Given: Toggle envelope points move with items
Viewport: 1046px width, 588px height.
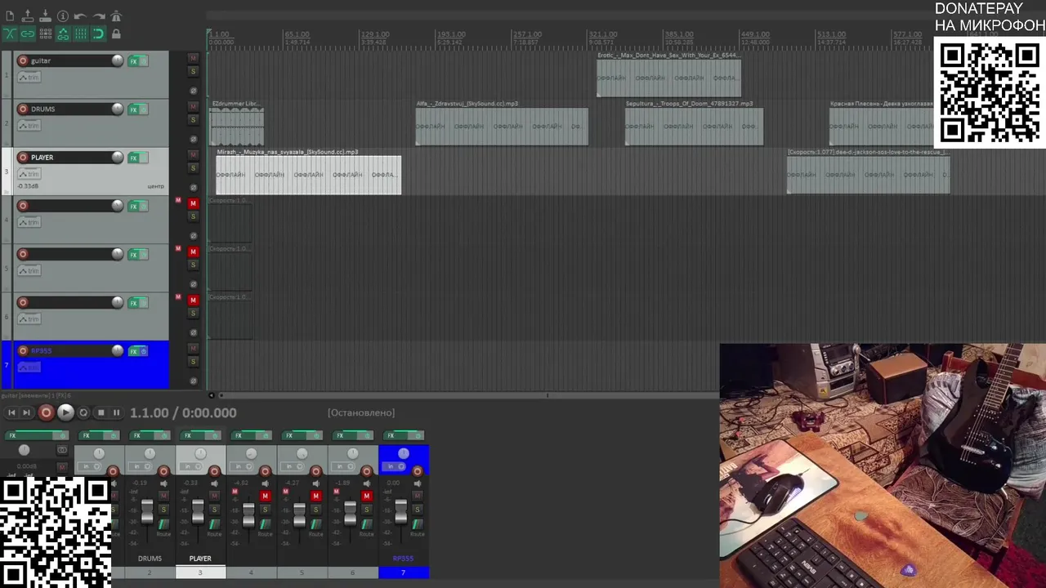Looking at the screenshot, I should (x=63, y=33).
